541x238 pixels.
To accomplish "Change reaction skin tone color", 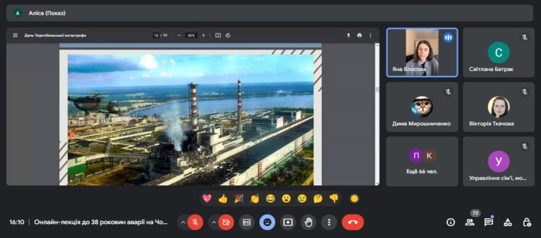I will pyautogui.click(x=354, y=198).
